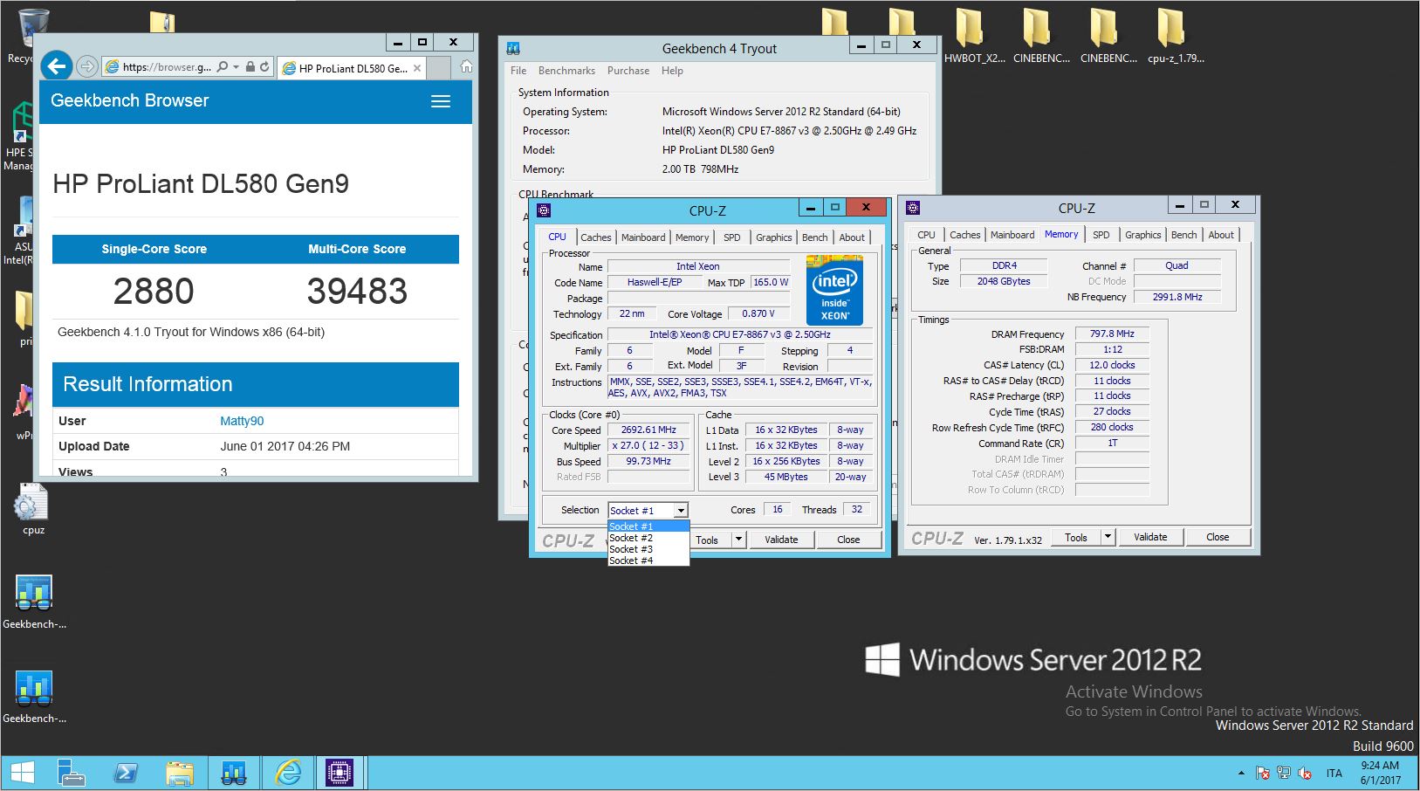
Task: Switch to CPU tab in right CPU-Z
Action: (x=926, y=235)
